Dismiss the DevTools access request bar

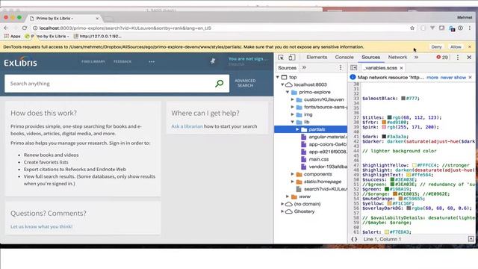click(470, 47)
